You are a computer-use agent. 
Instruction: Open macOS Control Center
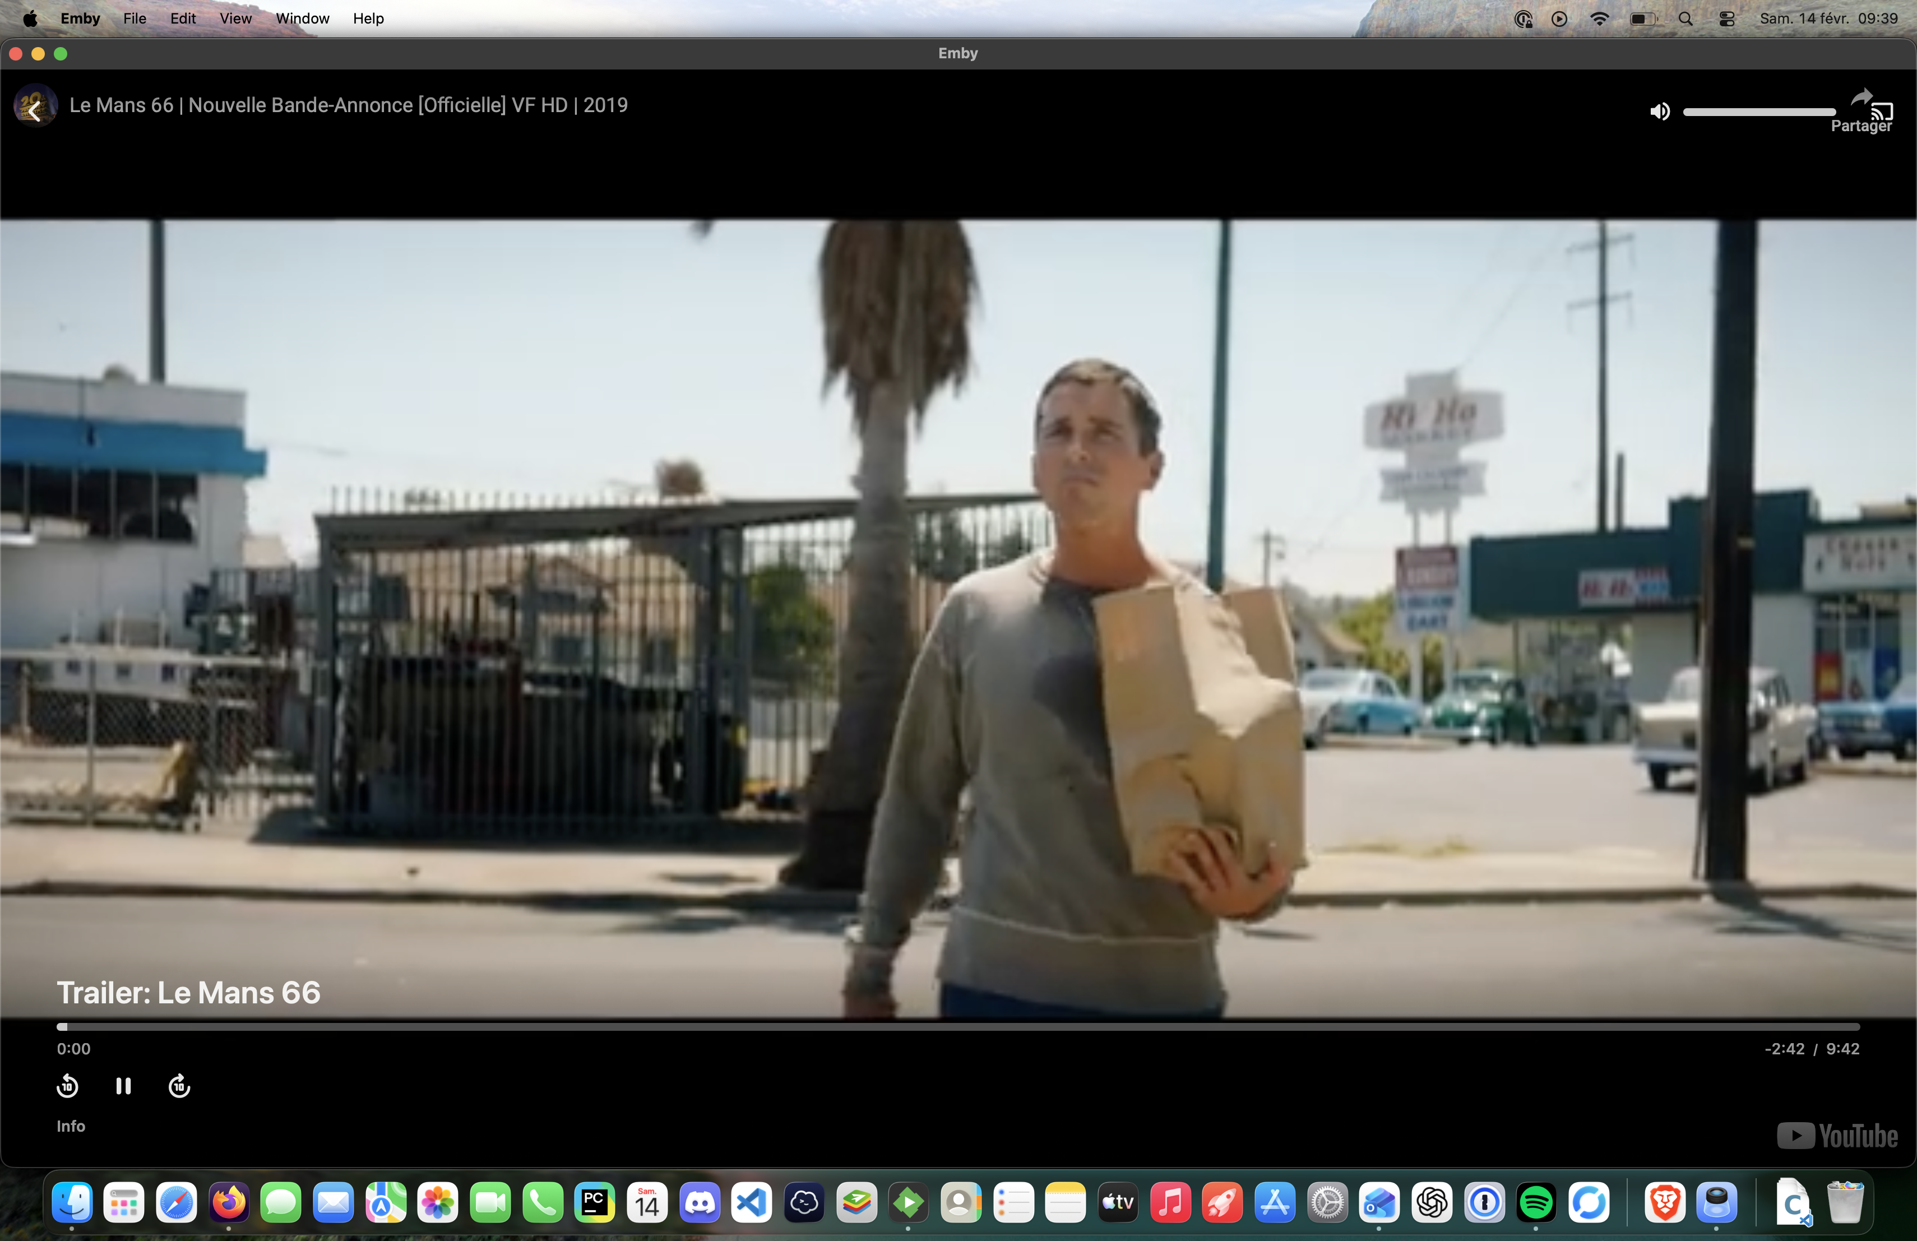1726,18
